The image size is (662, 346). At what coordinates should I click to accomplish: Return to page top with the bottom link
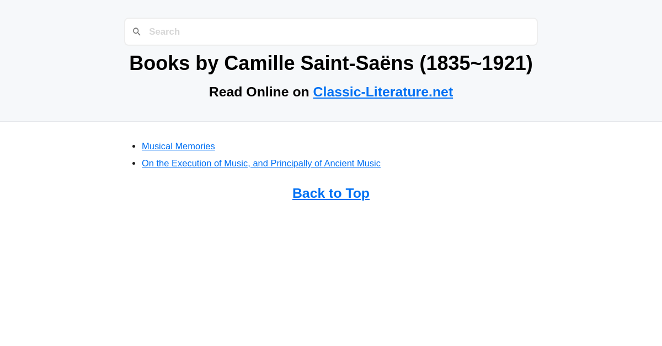(x=330, y=193)
